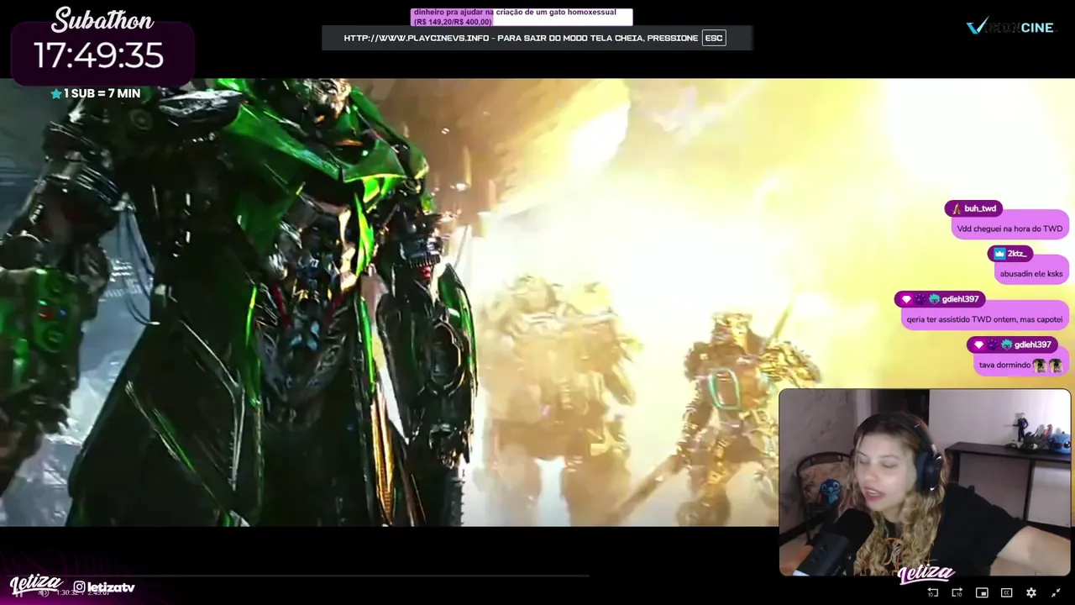This screenshot has width=1075, height=605.
Task: Click the donation goal progress bar
Action: (521, 17)
